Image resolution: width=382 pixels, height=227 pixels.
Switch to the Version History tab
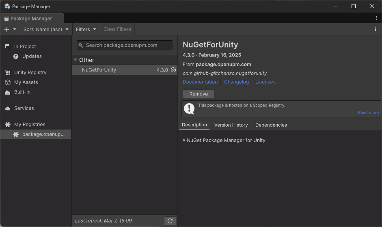coord(231,125)
